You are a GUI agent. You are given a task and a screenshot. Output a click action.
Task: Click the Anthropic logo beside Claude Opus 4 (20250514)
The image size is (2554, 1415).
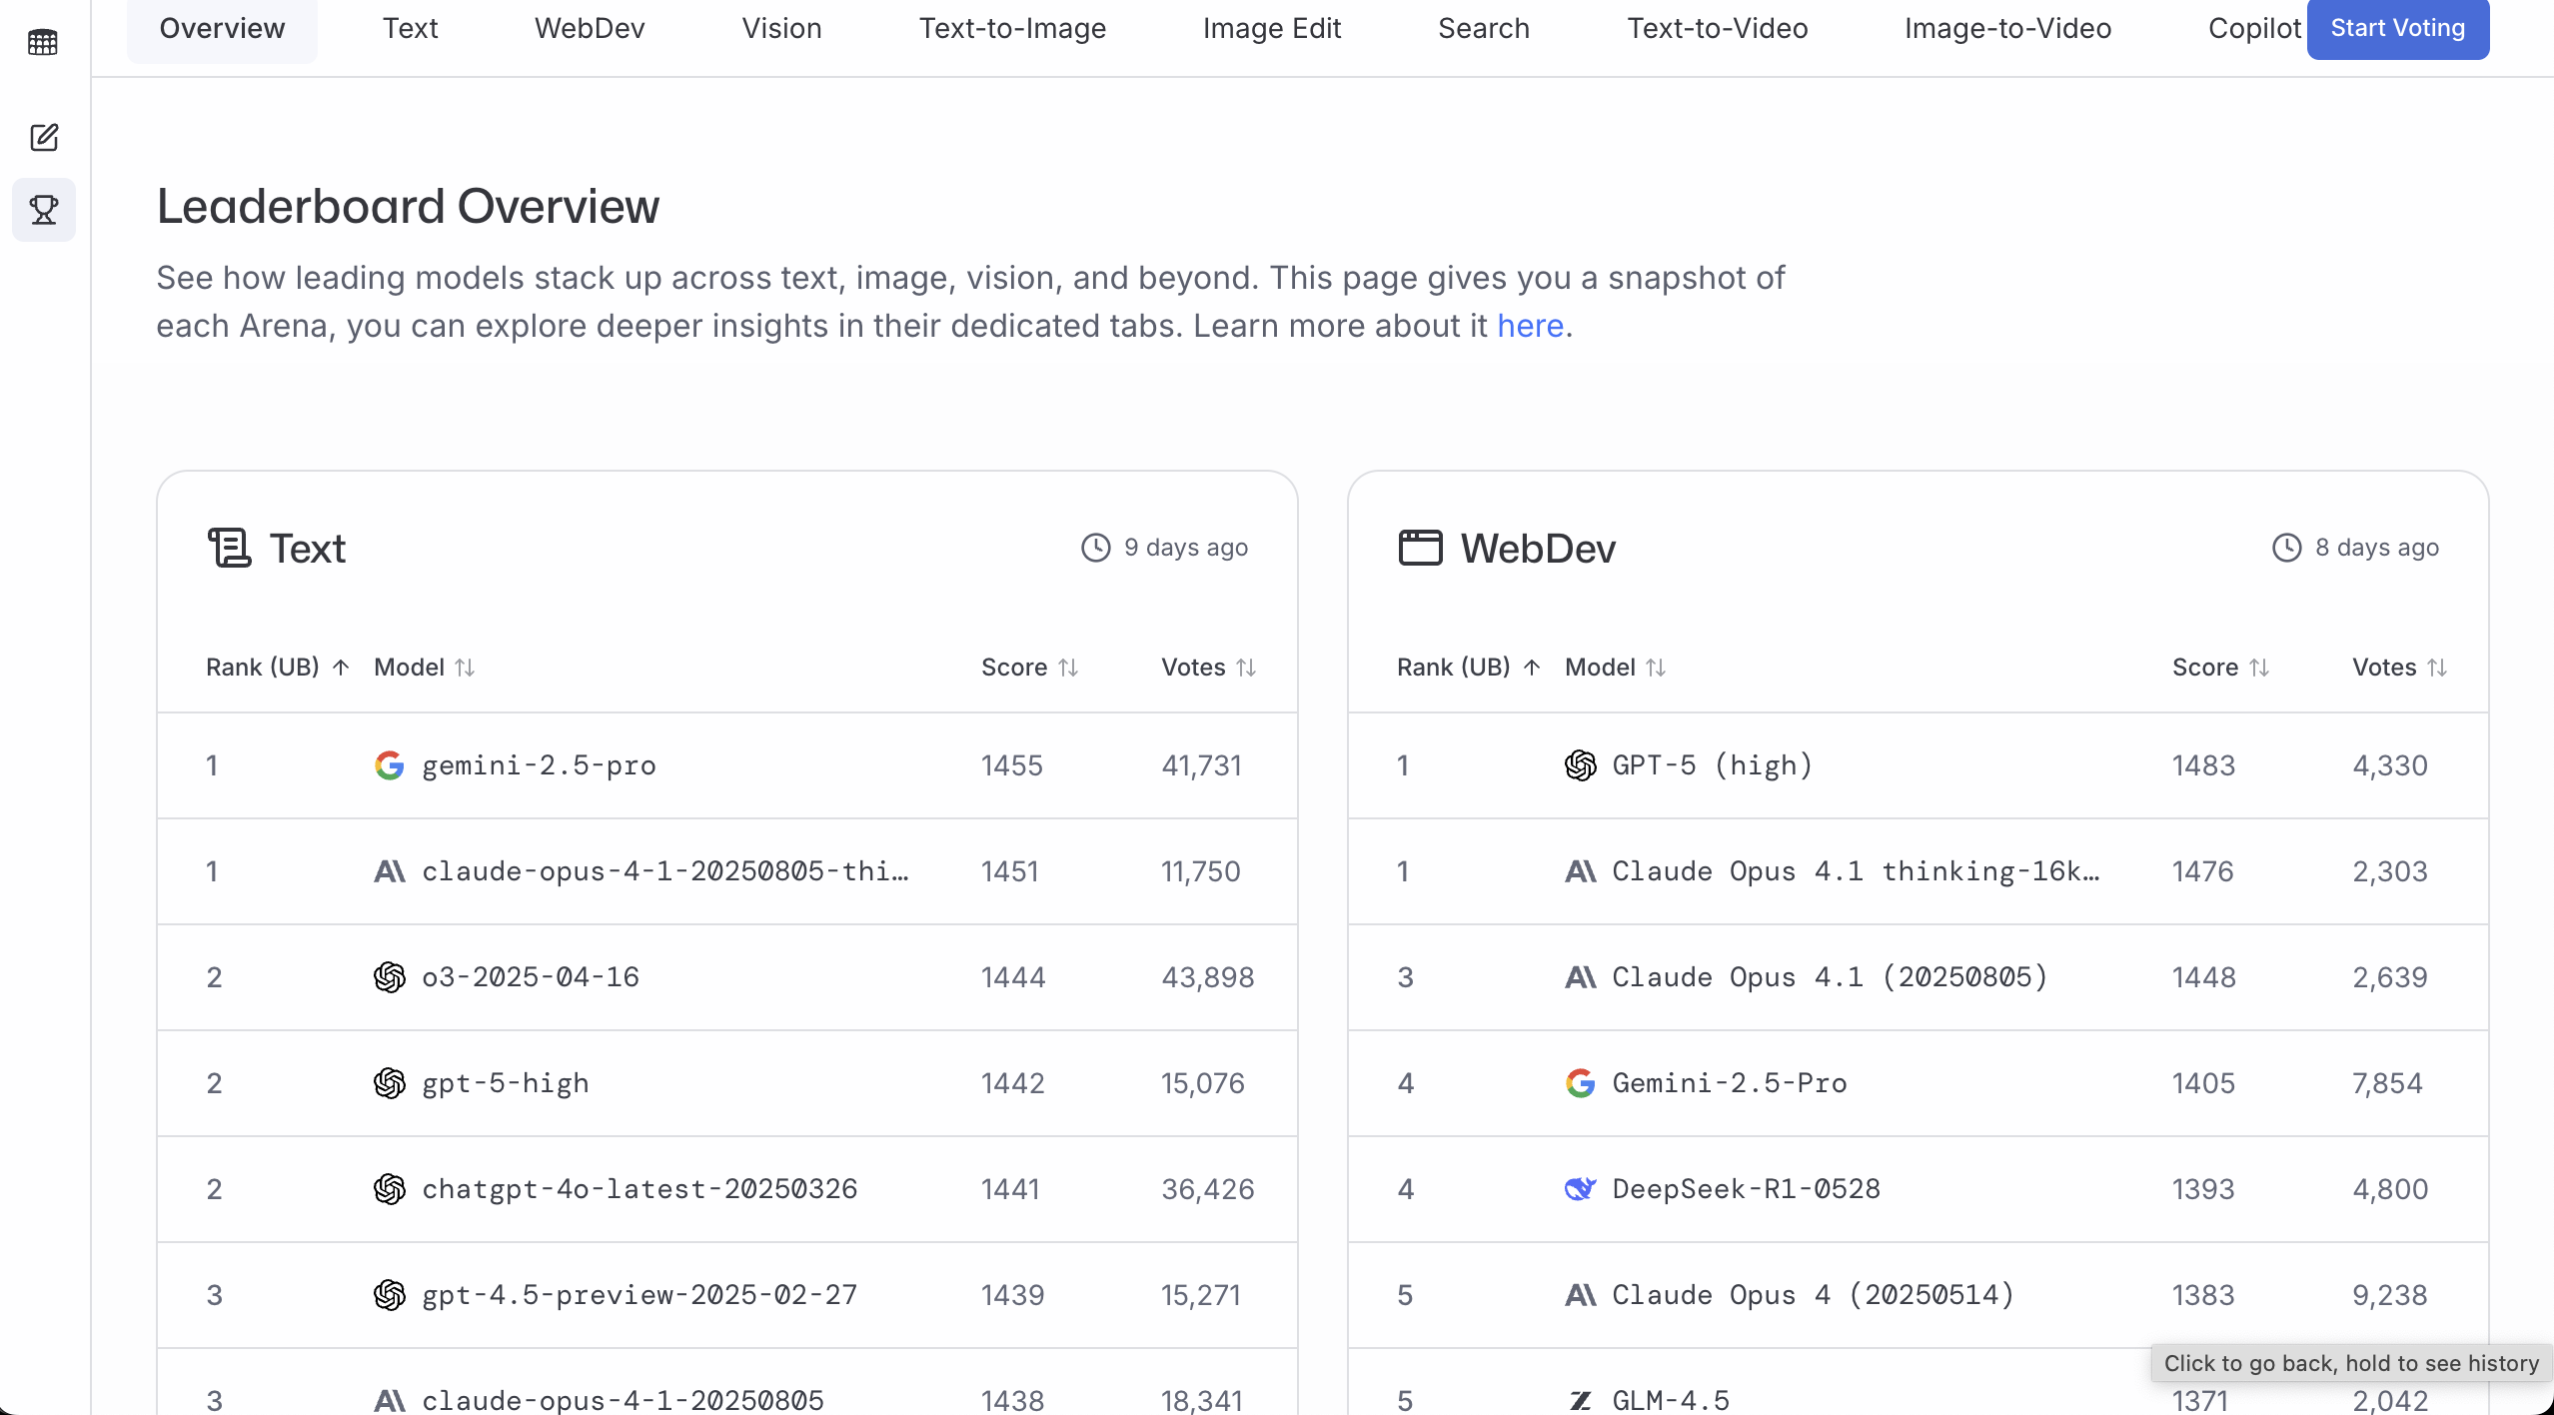[1580, 1295]
